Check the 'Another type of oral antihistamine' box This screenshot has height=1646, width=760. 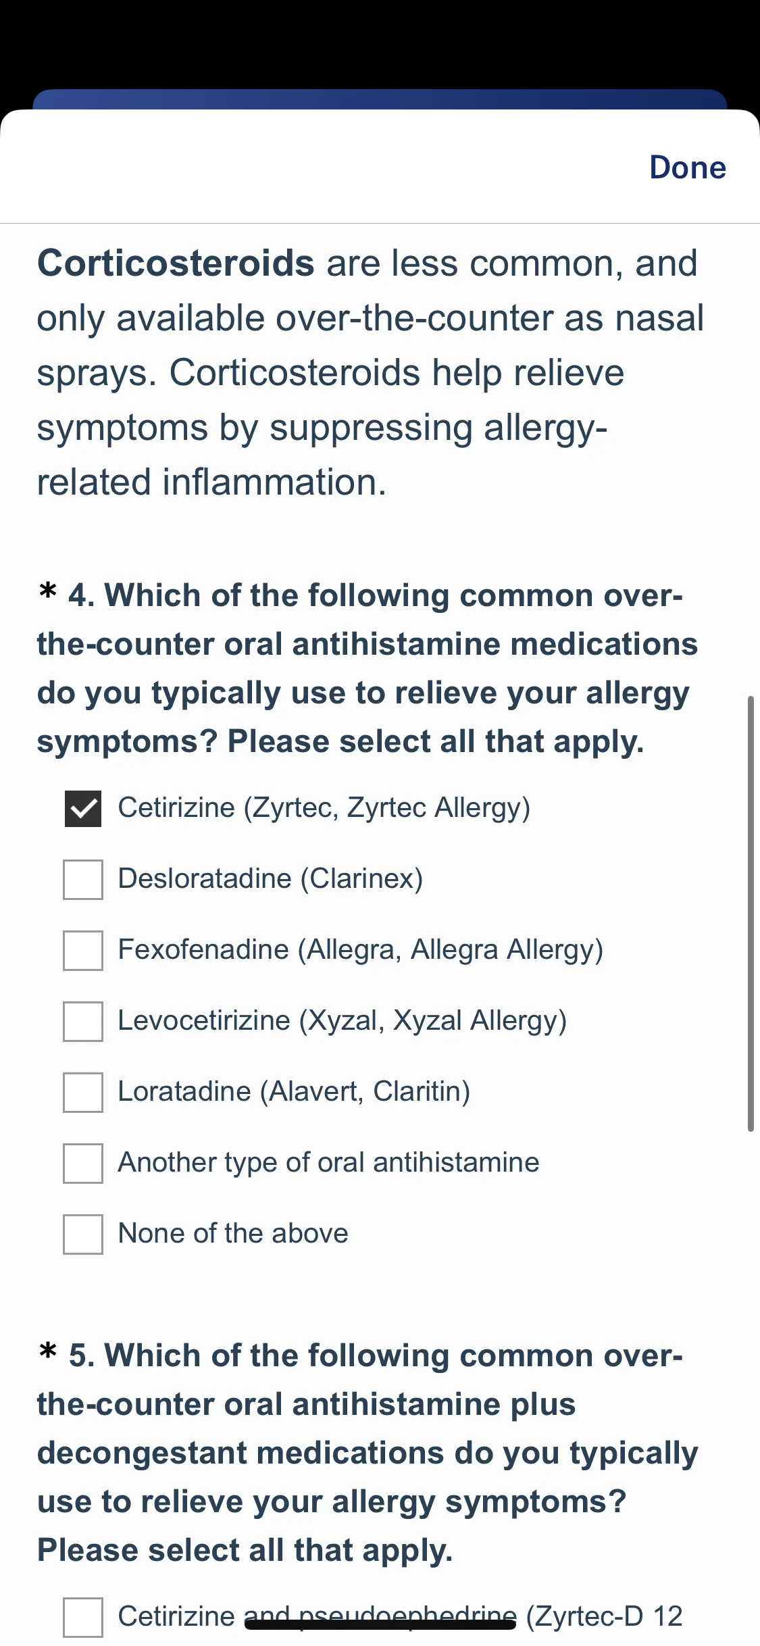point(83,1163)
